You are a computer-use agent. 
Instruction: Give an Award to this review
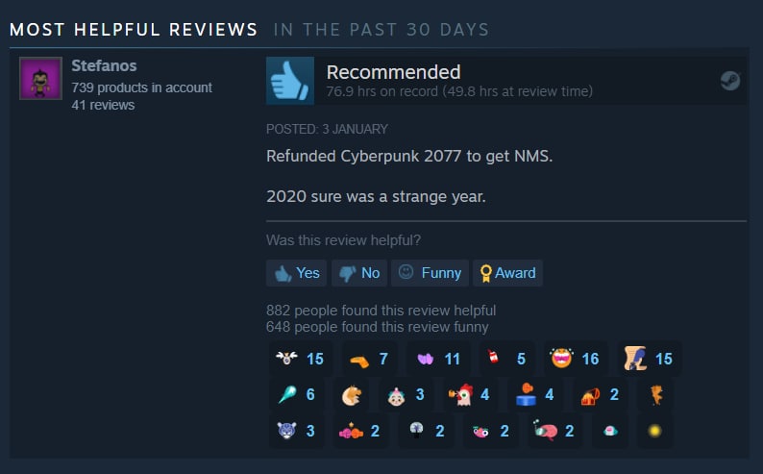pos(507,273)
